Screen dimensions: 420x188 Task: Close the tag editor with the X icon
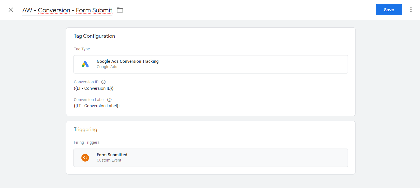pyautogui.click(x=11, y=10)
